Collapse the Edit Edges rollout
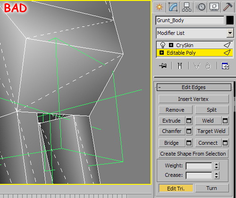This screenshot has height=198, width=236. pos(194,87)
